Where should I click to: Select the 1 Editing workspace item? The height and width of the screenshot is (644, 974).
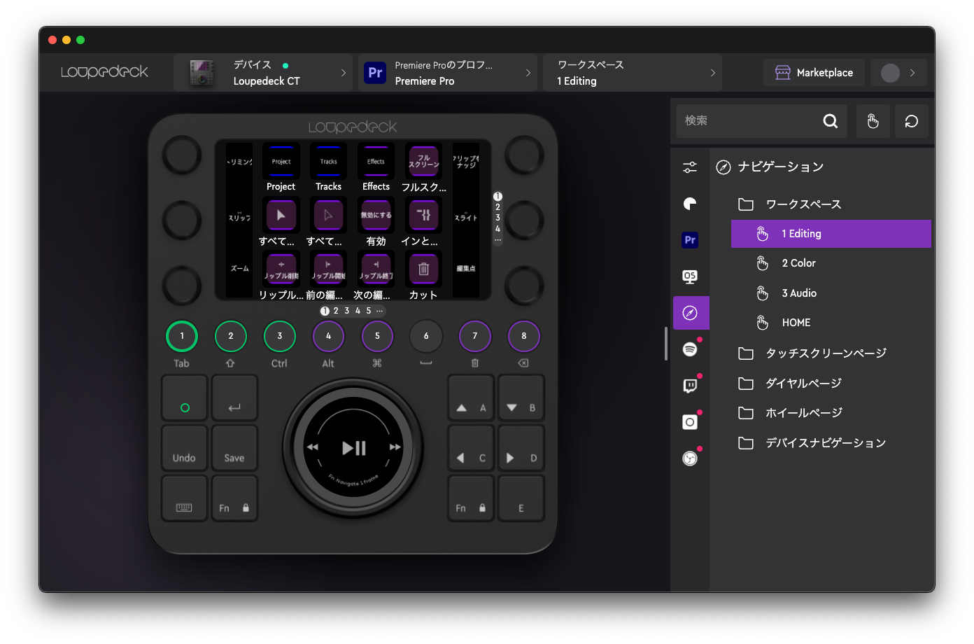click(x=831, y=234)
